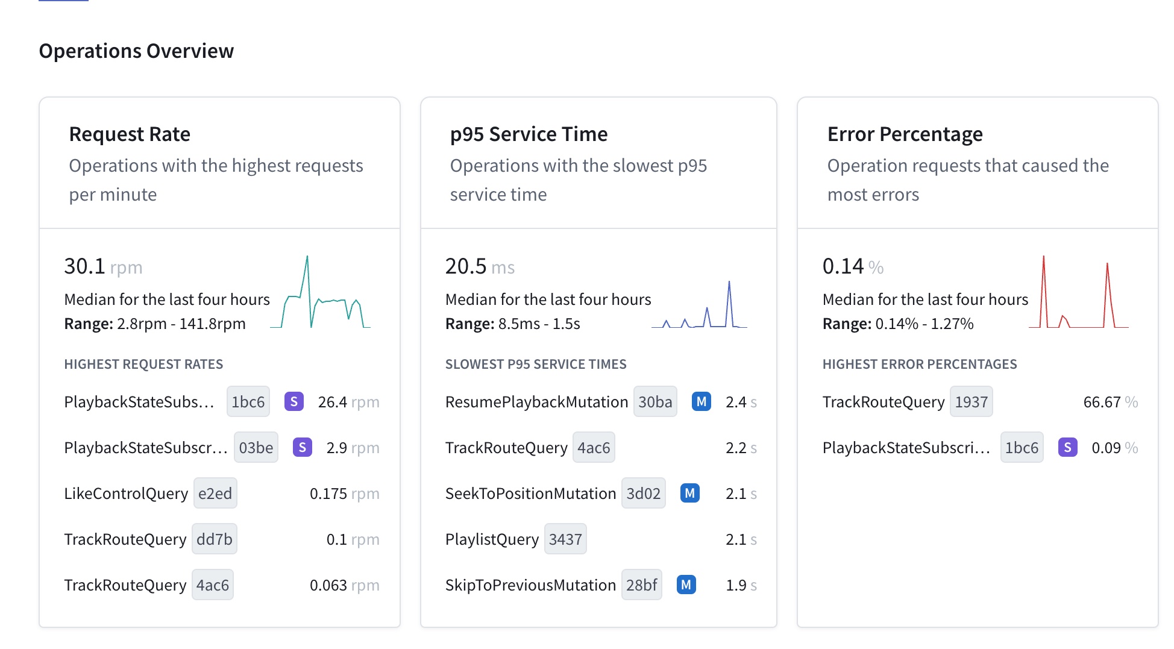The image size is (1174, 649).
Task: Select the 1937 chip next to TrackRouteQuery
Action: click(971, 401)
